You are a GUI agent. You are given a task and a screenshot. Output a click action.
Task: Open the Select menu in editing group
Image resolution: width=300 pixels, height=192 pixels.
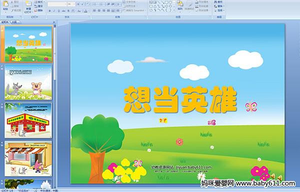(x=219, y=10)
